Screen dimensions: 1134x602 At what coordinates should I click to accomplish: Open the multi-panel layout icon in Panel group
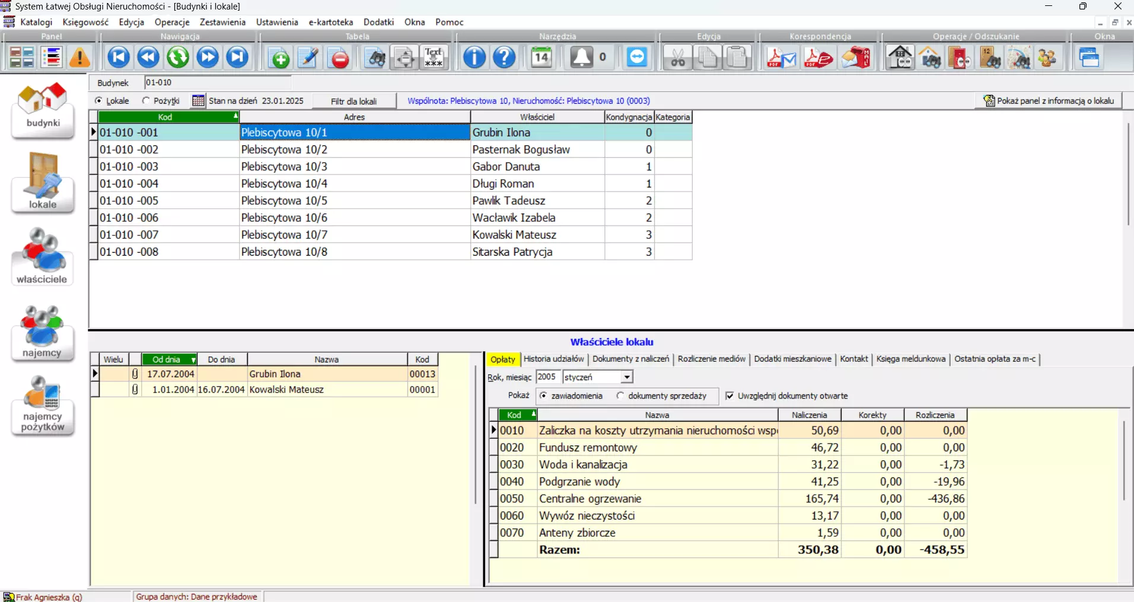(22, 58)
